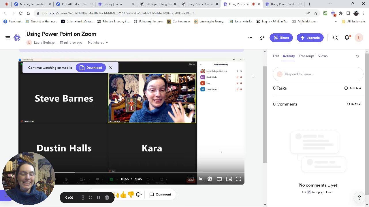The width and height of the screenshot is (369, 207).
Task: Click the Share button
Action: pos(281,38)
